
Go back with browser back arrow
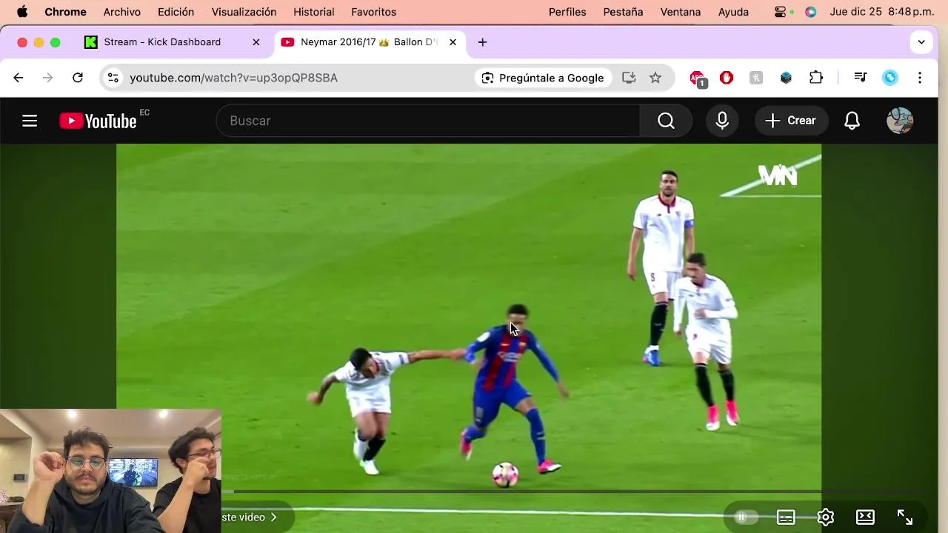tap(19, 78)
